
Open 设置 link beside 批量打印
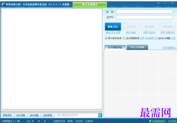[x=163, y=33]
